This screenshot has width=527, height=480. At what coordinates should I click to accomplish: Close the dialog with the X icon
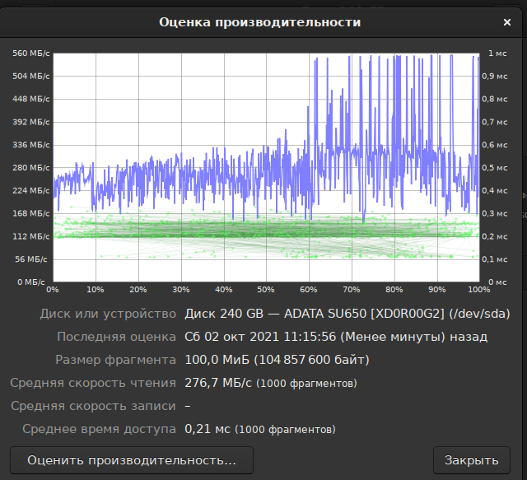click(x=507, y=22)
